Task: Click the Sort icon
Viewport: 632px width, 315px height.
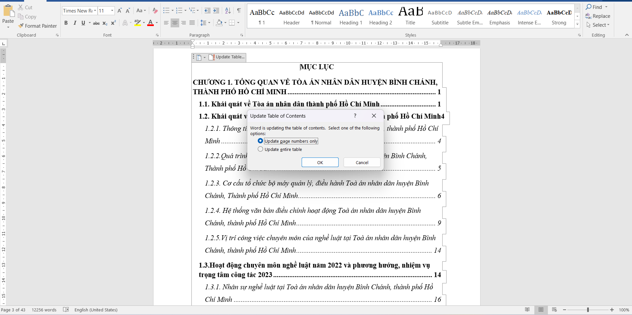Action: (228, 11)
